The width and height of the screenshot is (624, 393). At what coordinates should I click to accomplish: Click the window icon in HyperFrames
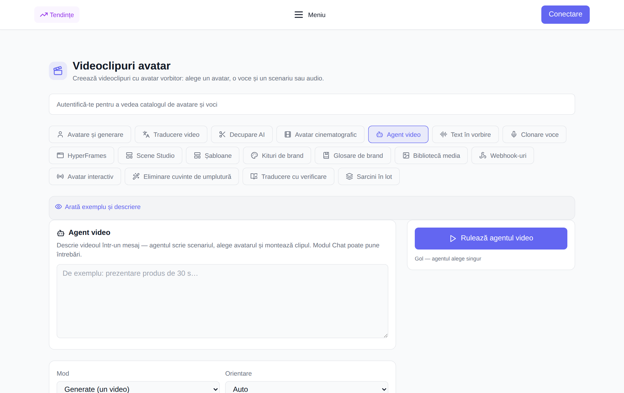click(60, 155)
